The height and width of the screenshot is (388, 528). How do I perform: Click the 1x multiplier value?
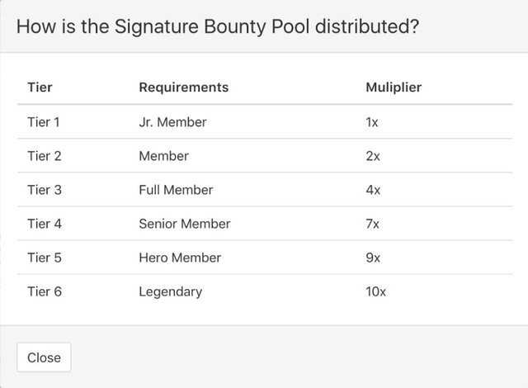(x=372, y=122)
